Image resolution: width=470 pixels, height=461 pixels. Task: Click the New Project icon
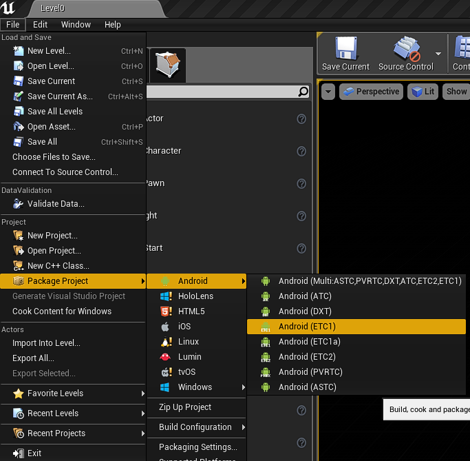coord(19,236)
